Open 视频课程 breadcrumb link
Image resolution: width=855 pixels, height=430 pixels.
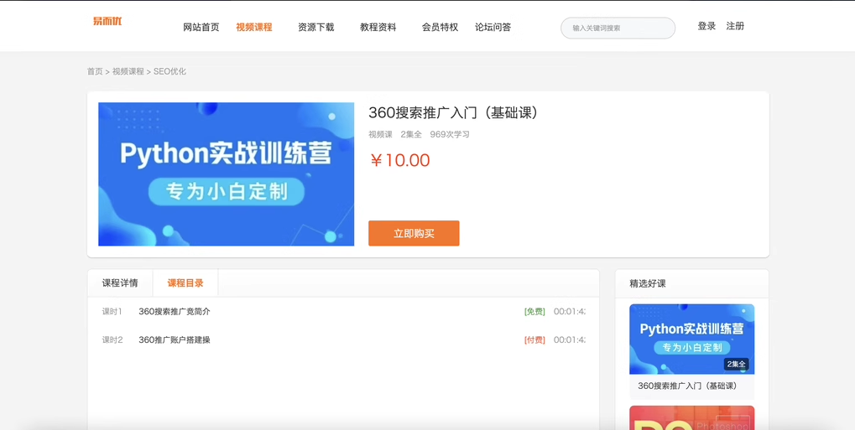tap(128, 71)
